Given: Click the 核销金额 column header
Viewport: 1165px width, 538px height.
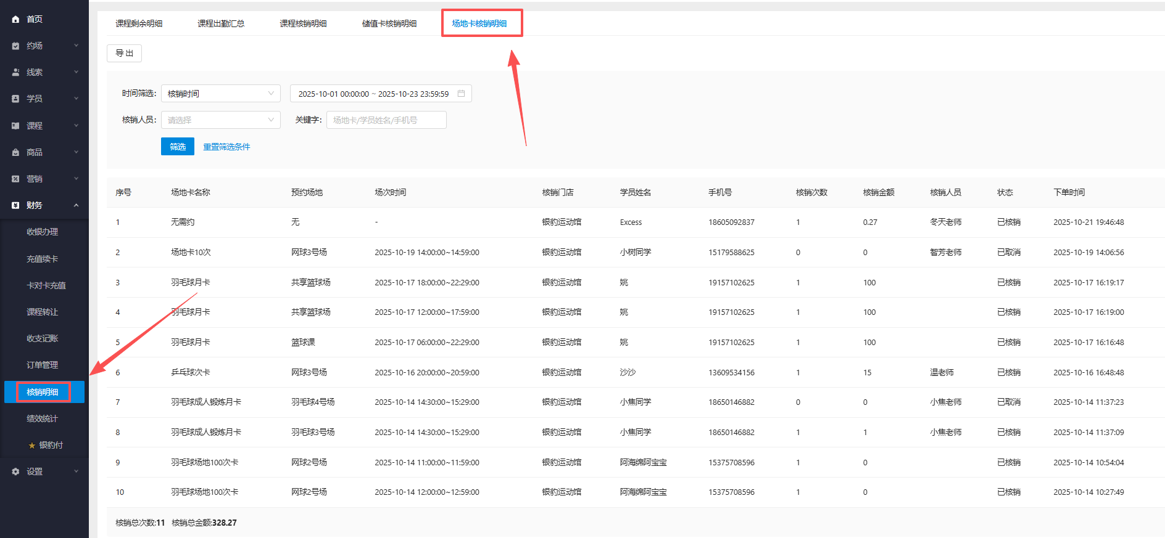Looking at the screenshot, I should click(x=879, y=192).
